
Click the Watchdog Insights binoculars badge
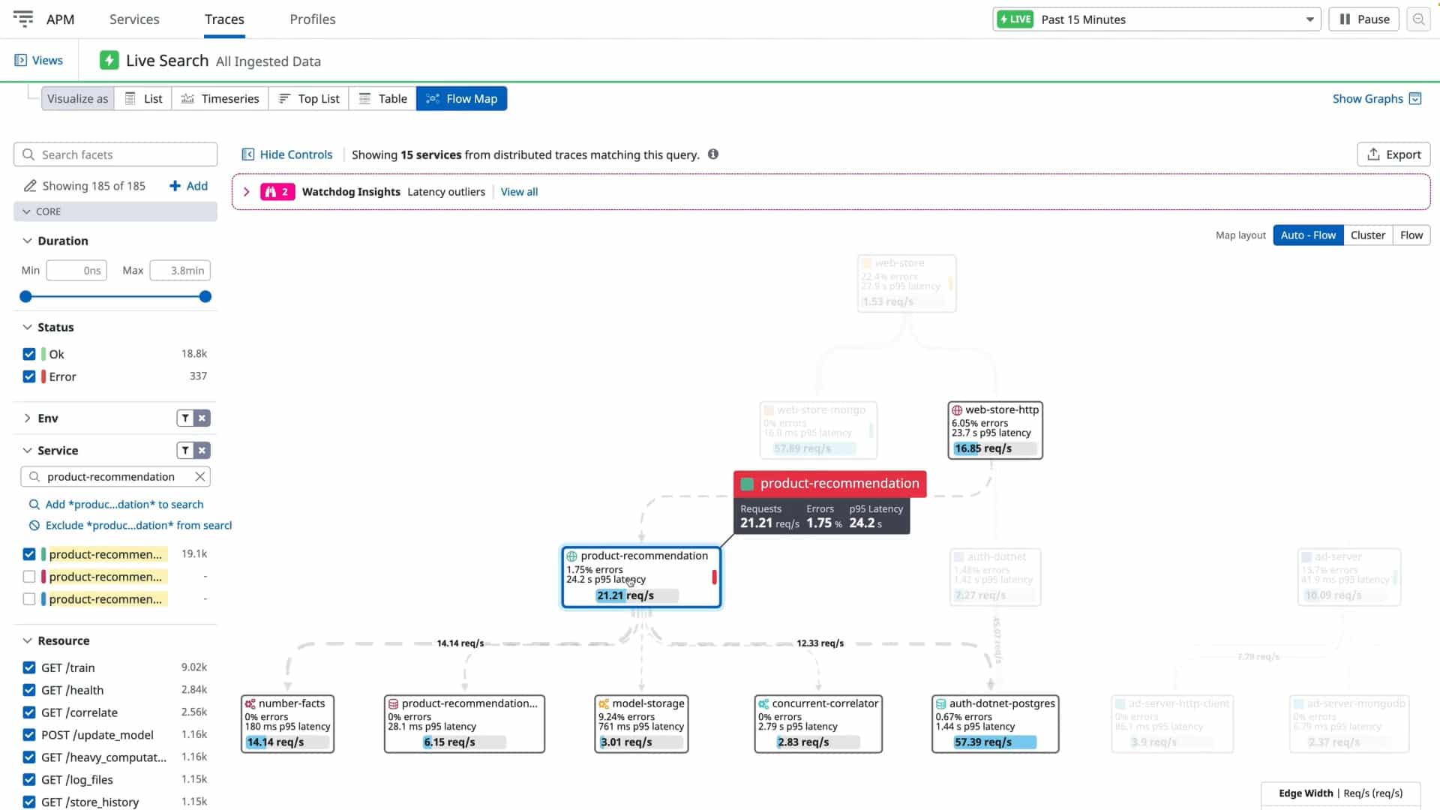click(277, 192)
